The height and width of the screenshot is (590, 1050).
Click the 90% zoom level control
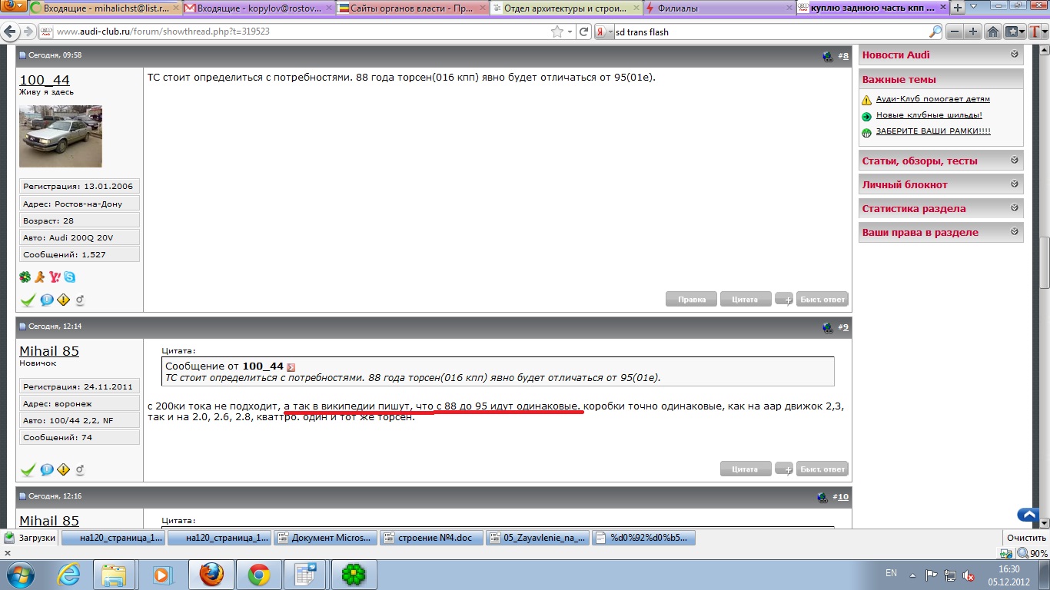[1032, 553]
